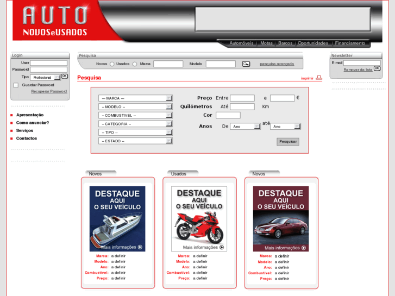395x296 pixels.
Task: Click the login OK button
Action: point(65,76)
